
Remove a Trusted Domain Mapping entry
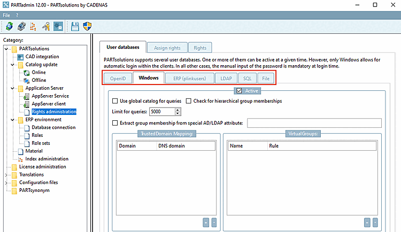coord(214,222)
